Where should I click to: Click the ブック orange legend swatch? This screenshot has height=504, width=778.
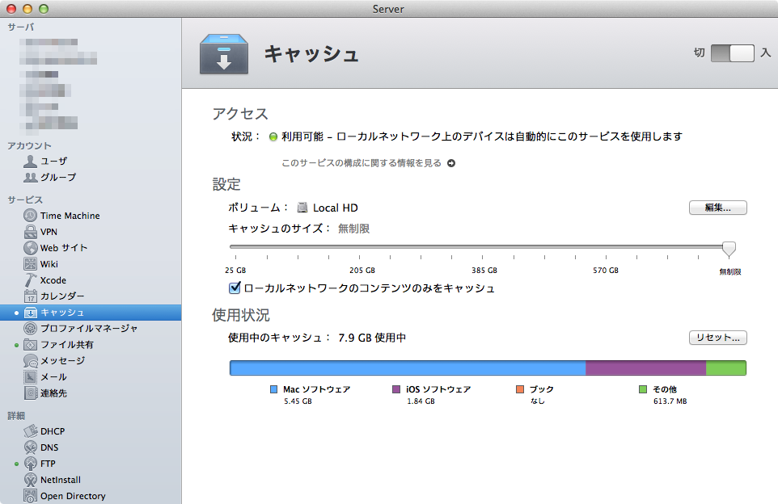click(520, 389)
